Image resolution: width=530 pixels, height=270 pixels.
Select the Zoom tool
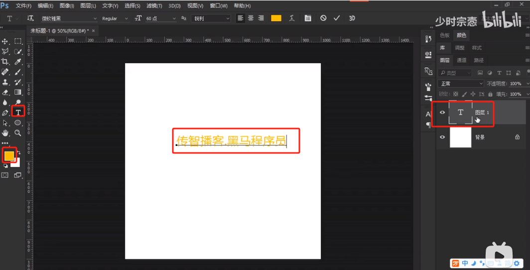pyautogui.click(x=18, y=133)
